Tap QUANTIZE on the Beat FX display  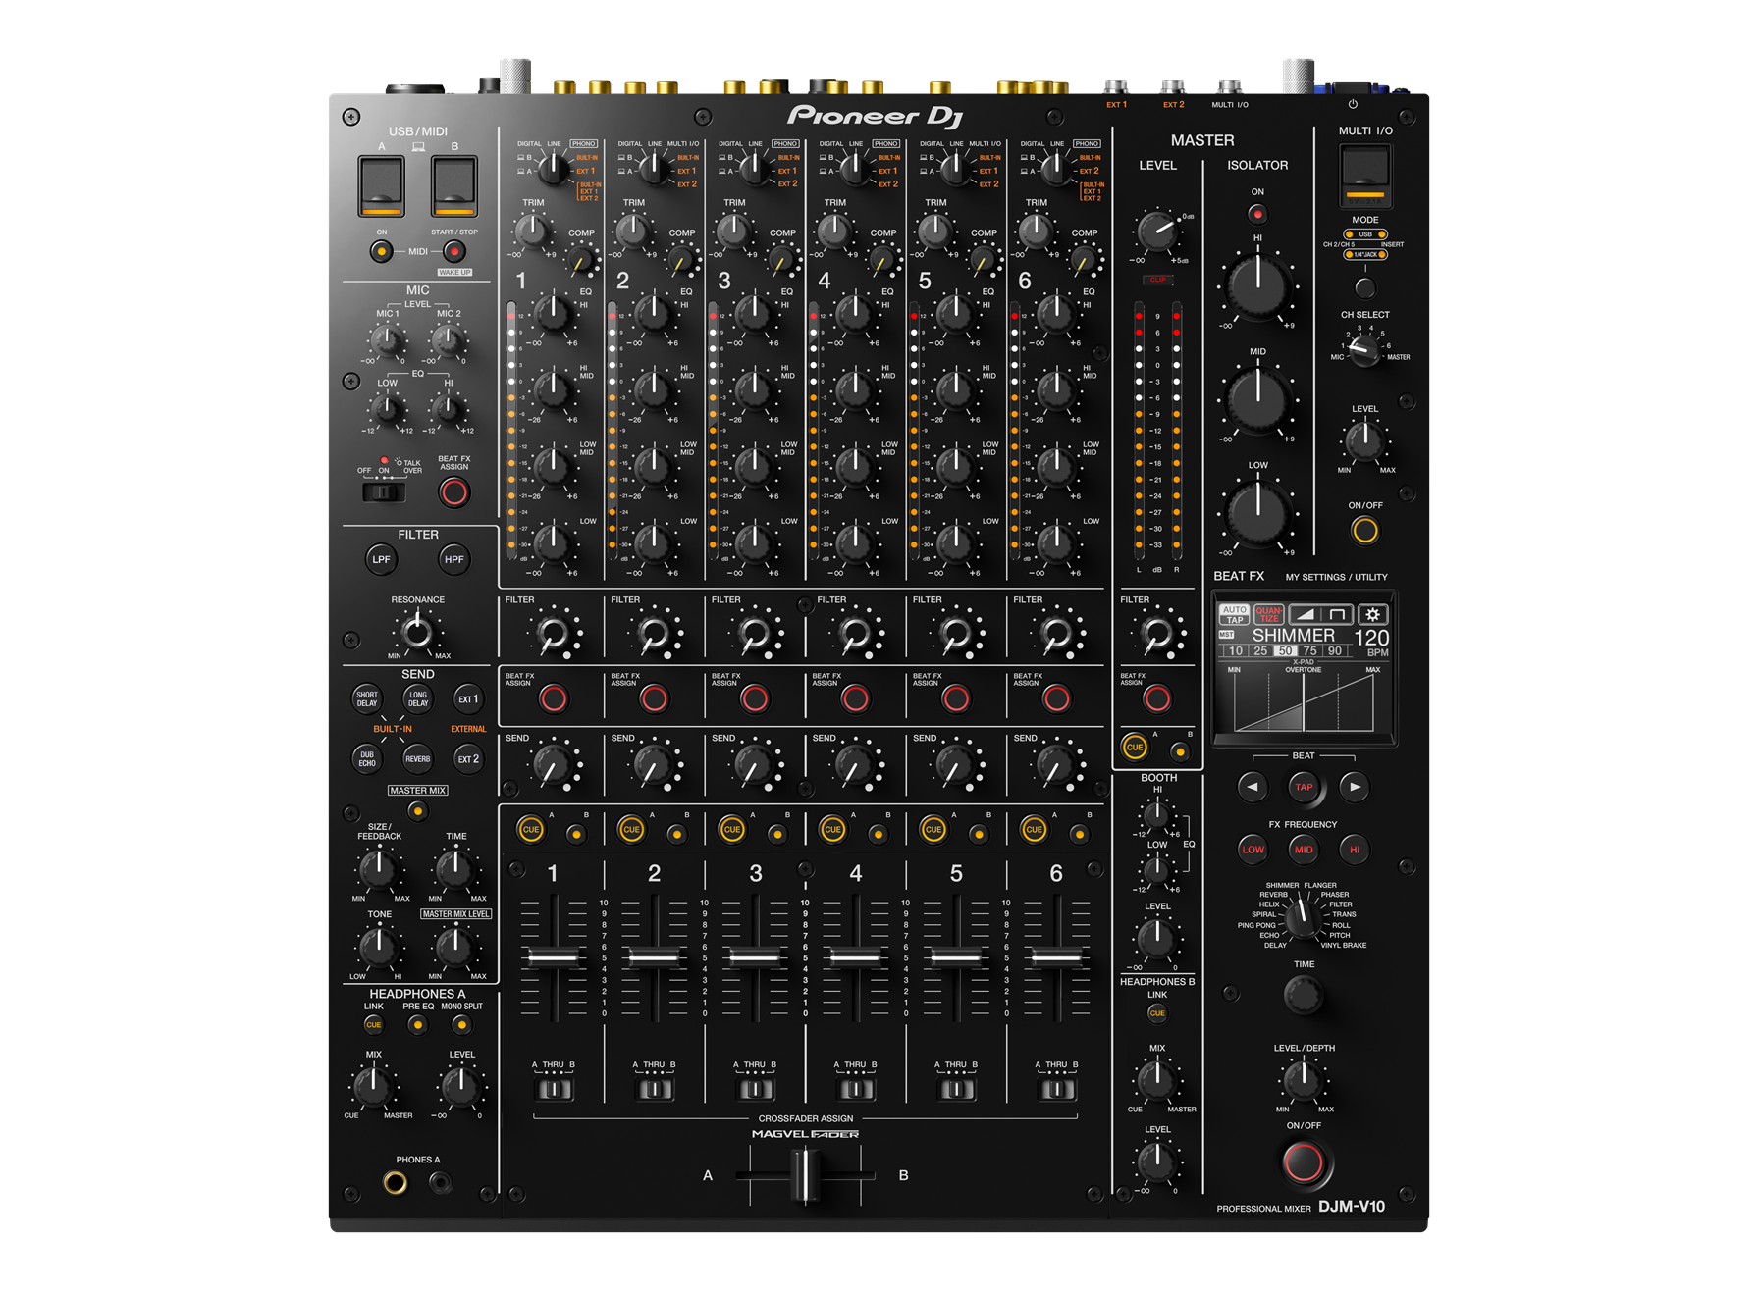(1269, 615)
